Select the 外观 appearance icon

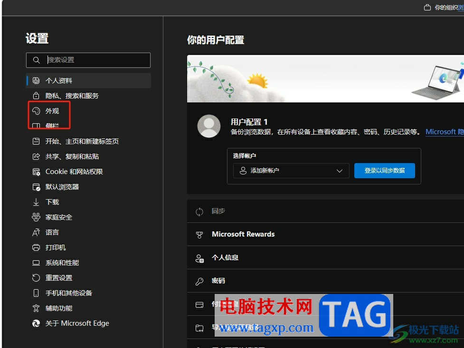[36, 110]
